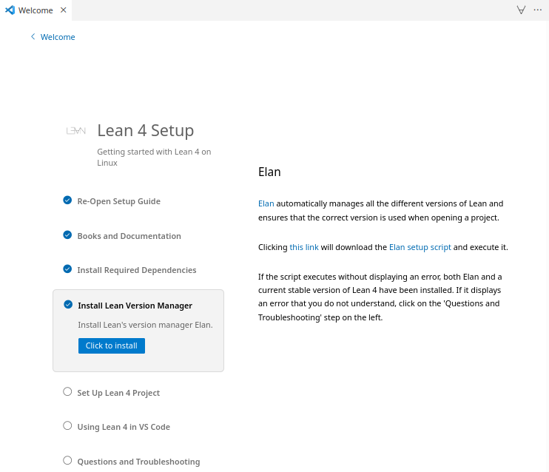Click the Lean logo beside setup title
The height and width of the screenshot is (472, 549).
pyautogui.click(x=76, y=131)
